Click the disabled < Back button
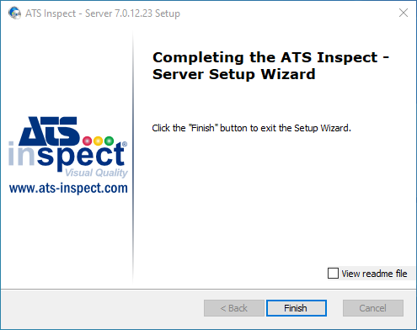This screenshot has width=417, height=330. pyautogui.click(x=234, y=308)
